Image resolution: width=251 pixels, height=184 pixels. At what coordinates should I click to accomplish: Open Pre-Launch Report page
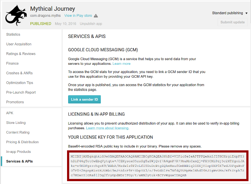tap(21, 92)
